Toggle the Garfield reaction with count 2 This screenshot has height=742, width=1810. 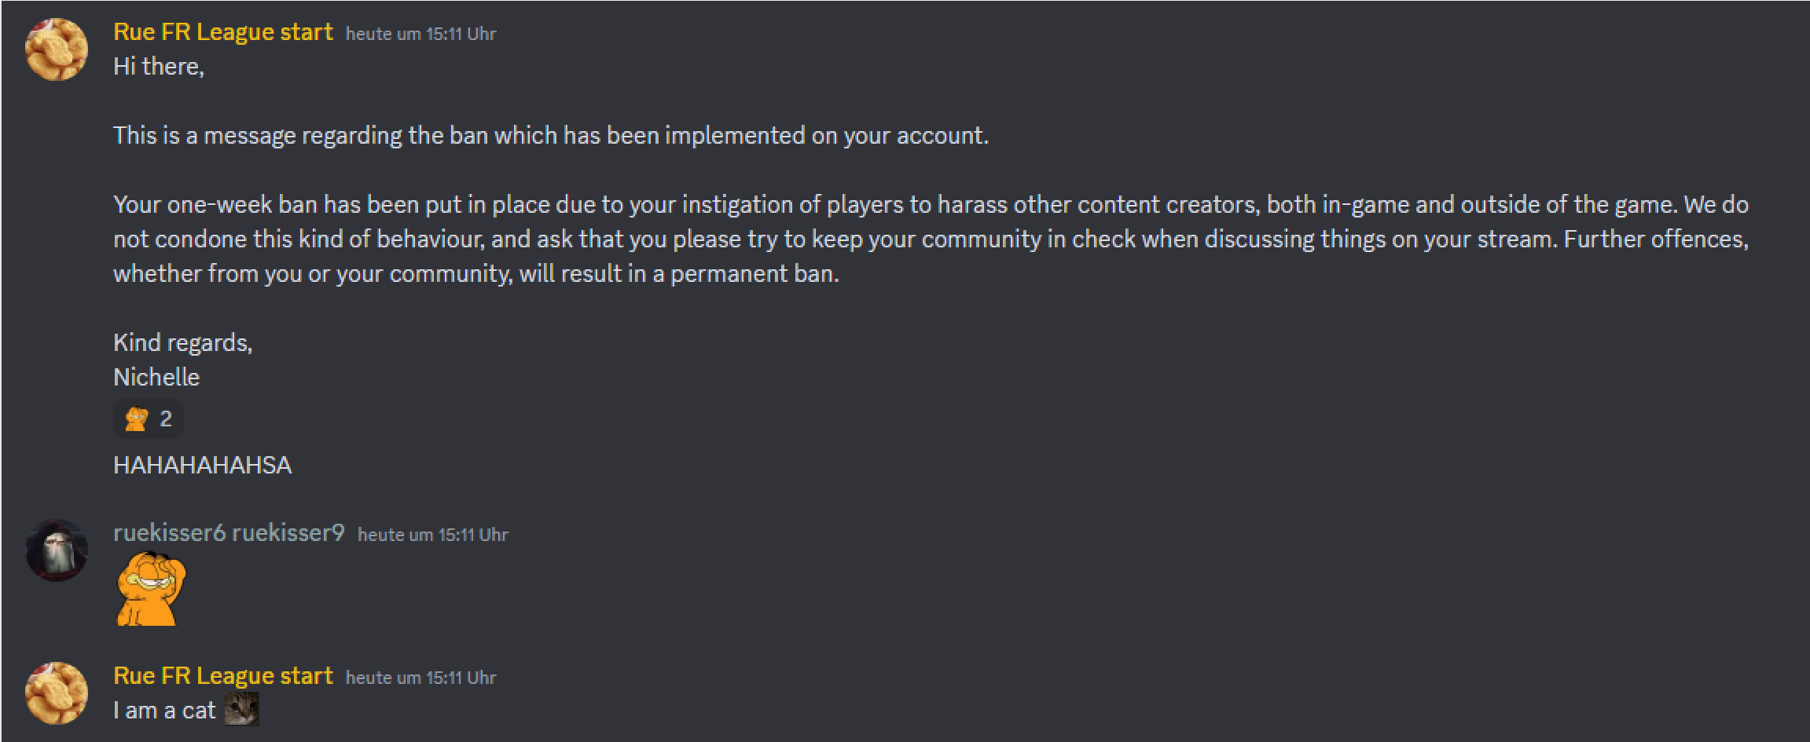(x=149, y=419)
